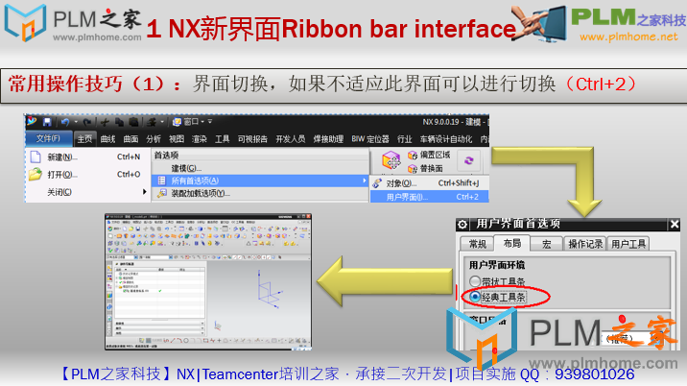Switch to the 布局 dialog tab
The image size is (687, 386).
(x=511, y=243)
